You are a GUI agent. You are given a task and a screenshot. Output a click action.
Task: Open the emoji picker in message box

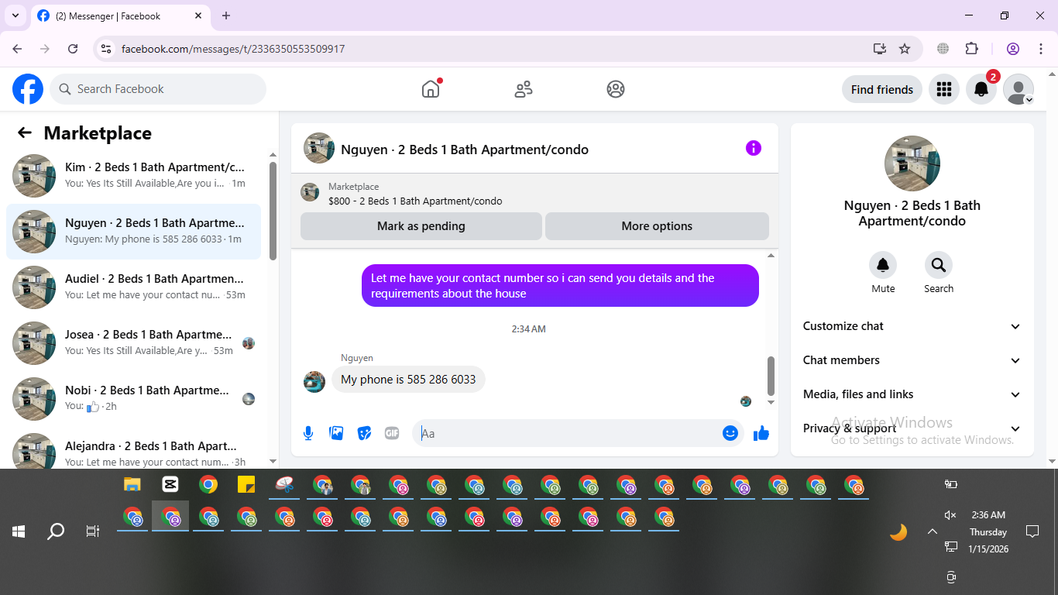coord(730,433)
